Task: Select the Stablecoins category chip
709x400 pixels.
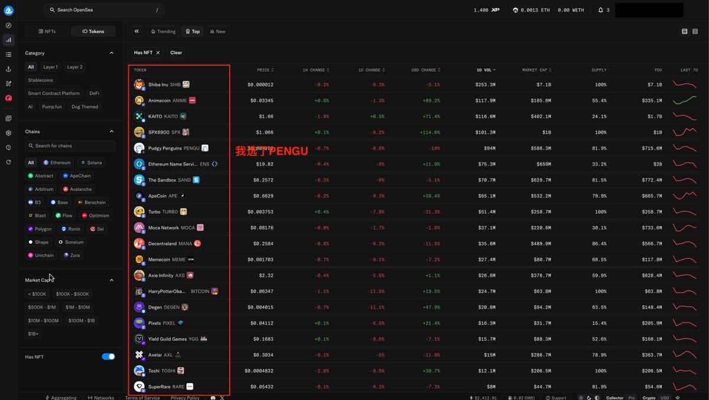Action: pos(40,80)
